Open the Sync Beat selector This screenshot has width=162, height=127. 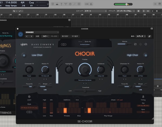coord(143,112)
